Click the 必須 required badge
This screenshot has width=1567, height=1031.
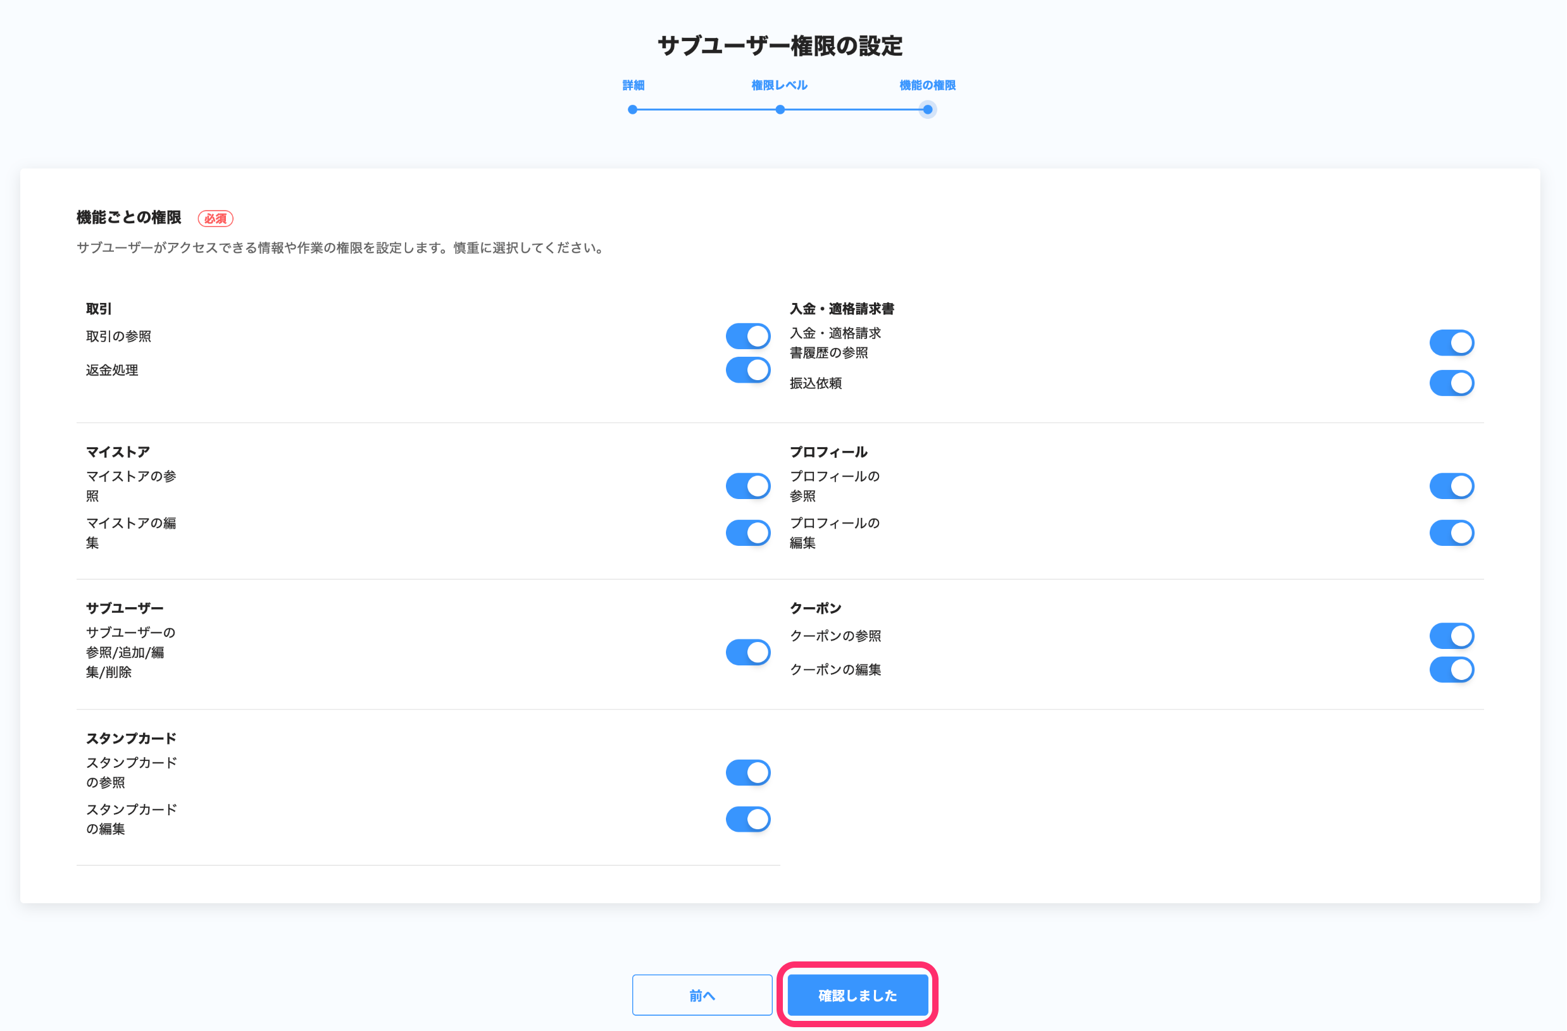[x=215, y=218]
